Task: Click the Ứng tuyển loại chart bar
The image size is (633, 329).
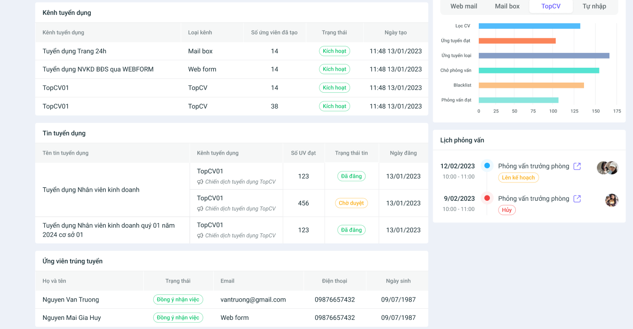Action: (x=544, y=56)
